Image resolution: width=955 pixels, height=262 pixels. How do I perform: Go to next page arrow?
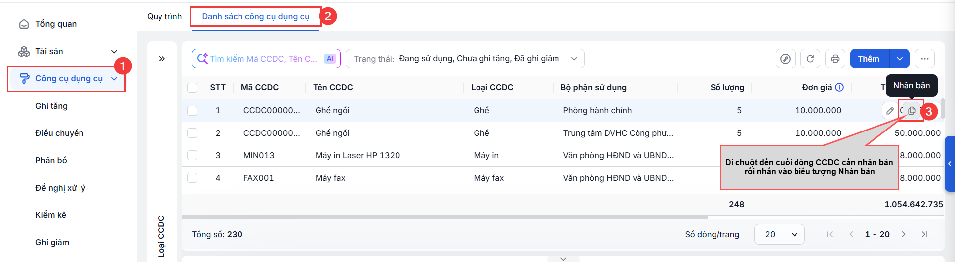click(x=904, y=234)
